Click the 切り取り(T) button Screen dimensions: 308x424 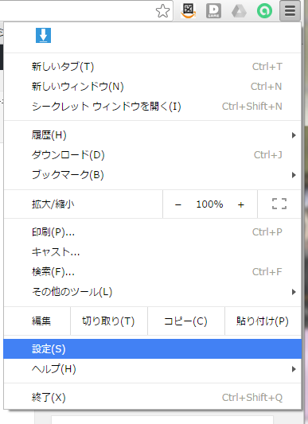click(x=109, y=321)
